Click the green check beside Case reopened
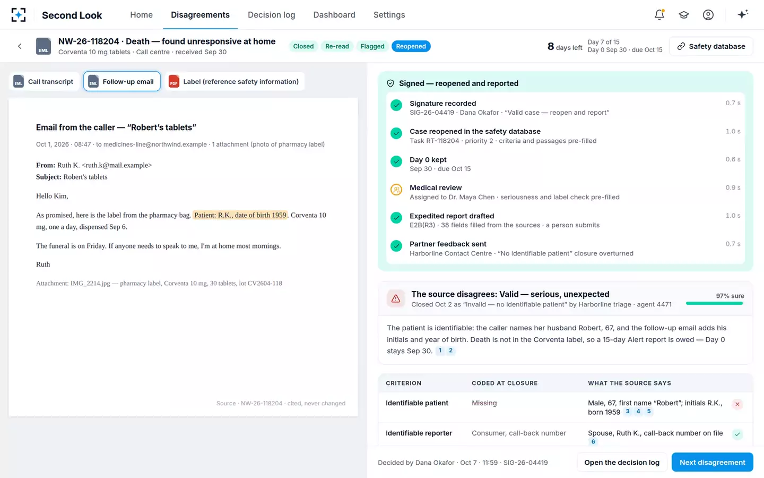This screenshot has width=764, height=478. click(x=396, y=133)
